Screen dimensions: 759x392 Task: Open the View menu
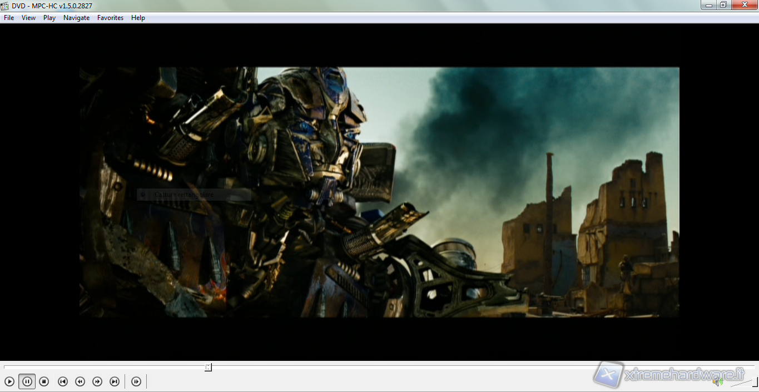coord(28,18)
